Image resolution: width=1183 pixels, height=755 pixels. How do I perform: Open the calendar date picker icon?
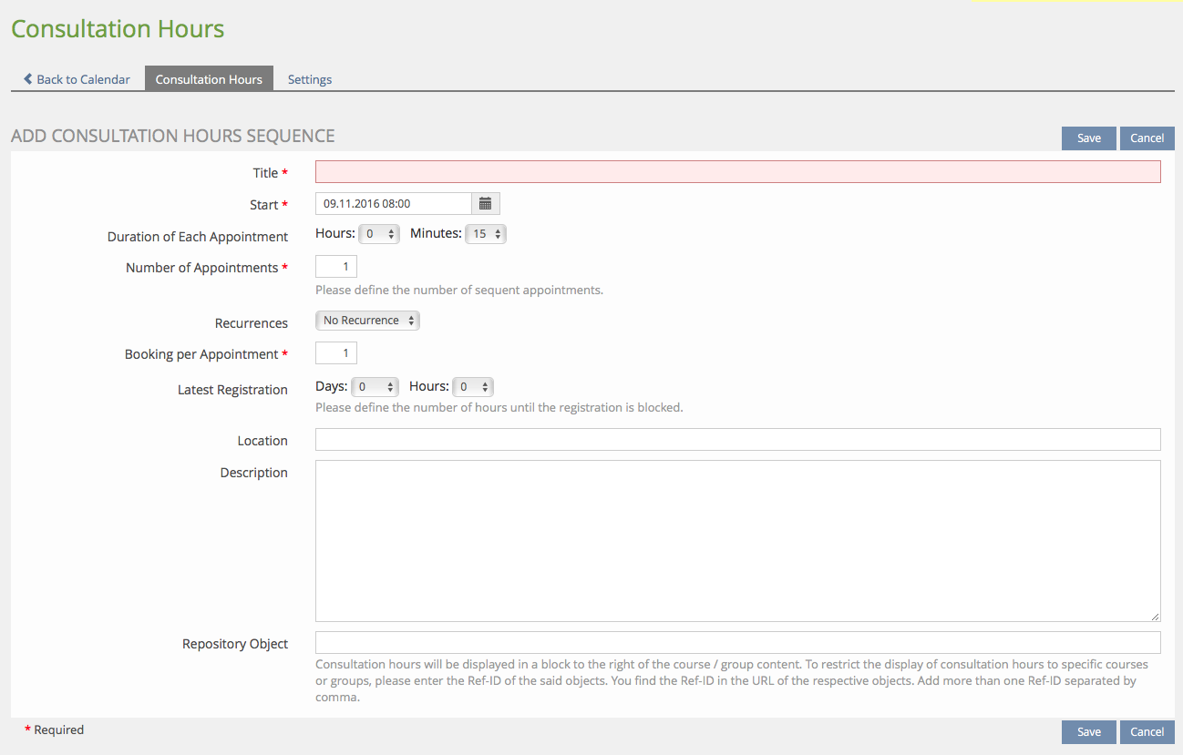(485, 204)
